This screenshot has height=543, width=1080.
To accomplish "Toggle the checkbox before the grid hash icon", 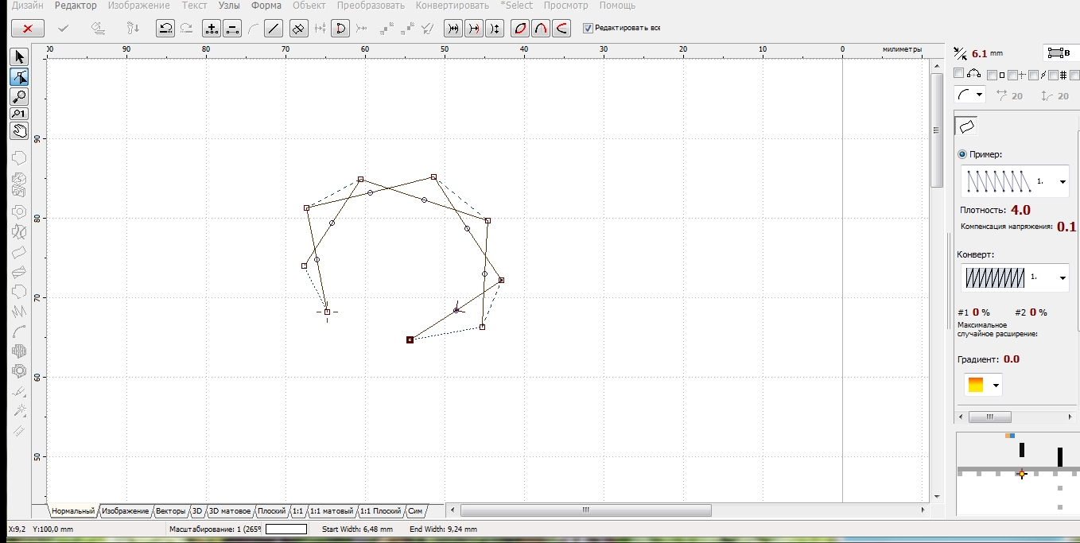I will click(1053, 75).
